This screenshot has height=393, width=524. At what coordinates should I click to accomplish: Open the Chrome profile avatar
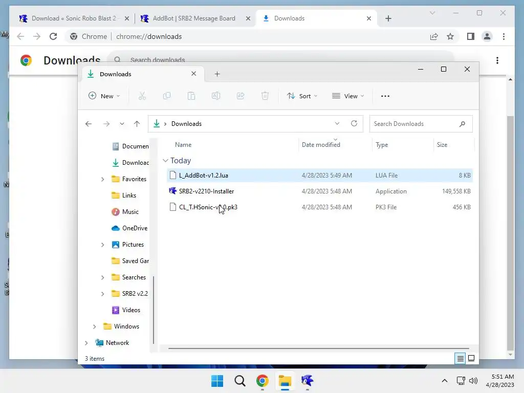click(487, 36)
